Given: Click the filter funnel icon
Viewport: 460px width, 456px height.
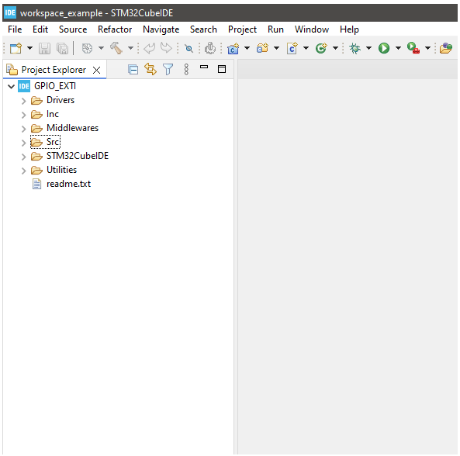Looking at the screenshot, I should click(168, 70).
